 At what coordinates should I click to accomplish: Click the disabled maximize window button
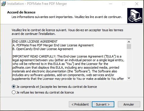(124, 4)
